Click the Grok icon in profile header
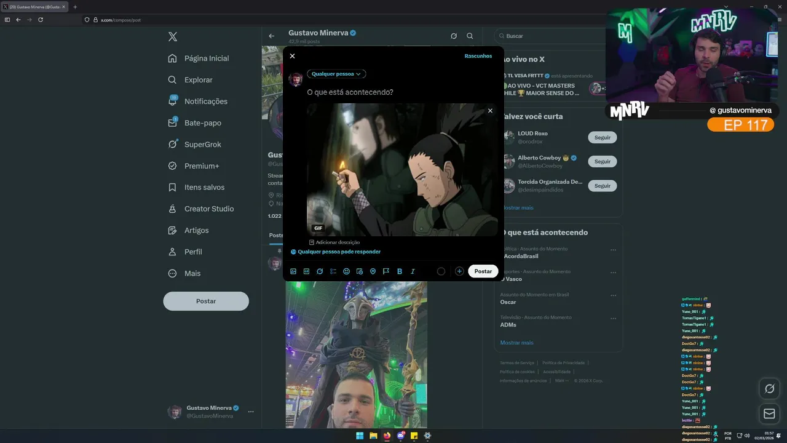The width and height of the screenshot is (787, 443). tap(454, 36)
